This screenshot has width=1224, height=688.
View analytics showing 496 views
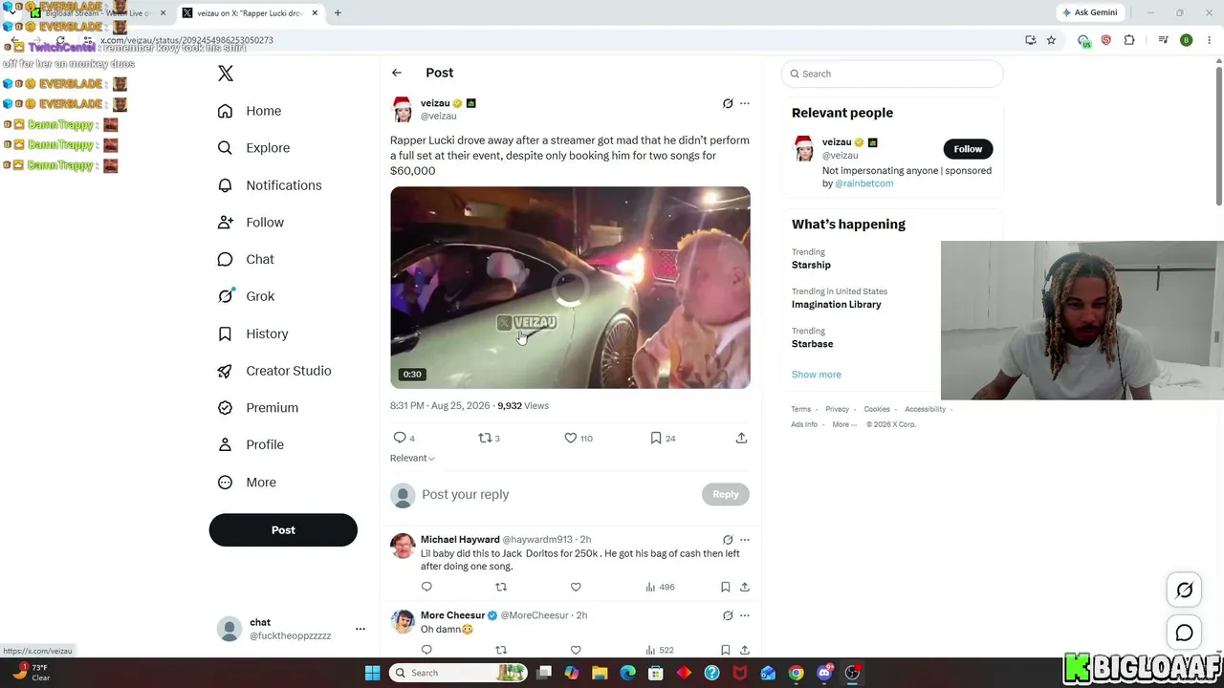661,587
